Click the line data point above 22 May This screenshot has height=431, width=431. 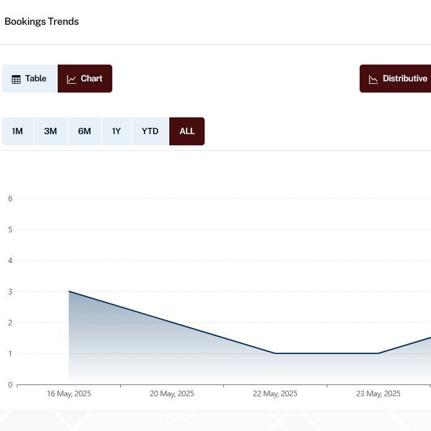275,353
